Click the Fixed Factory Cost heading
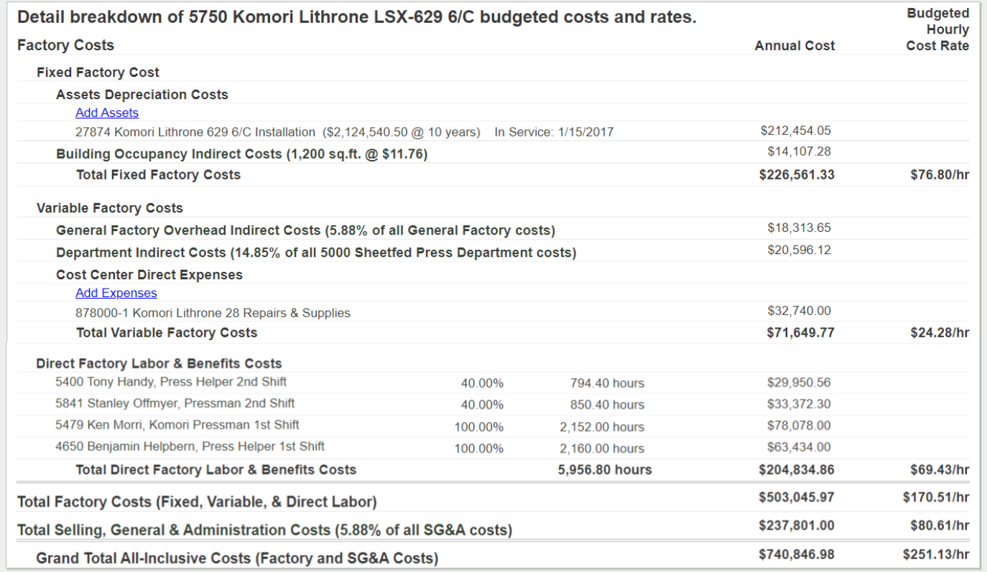 (98, 72)
